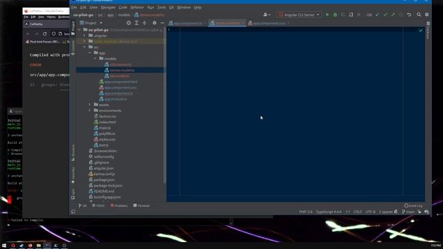
Task: Expand the node_modules folder
Action: [x=84, y=41]
